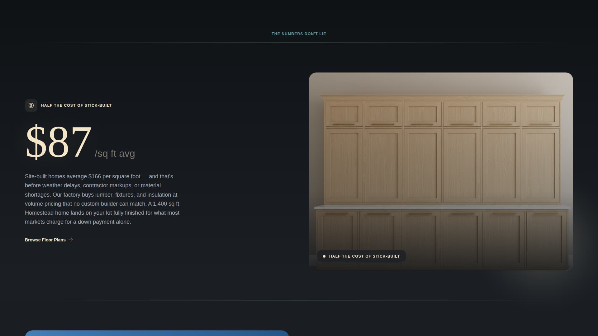This screenshot has height=336, width=598.
Task: Select the THE NUMBERS DON'T LIE heading
Action: click(x=299, y=34)
